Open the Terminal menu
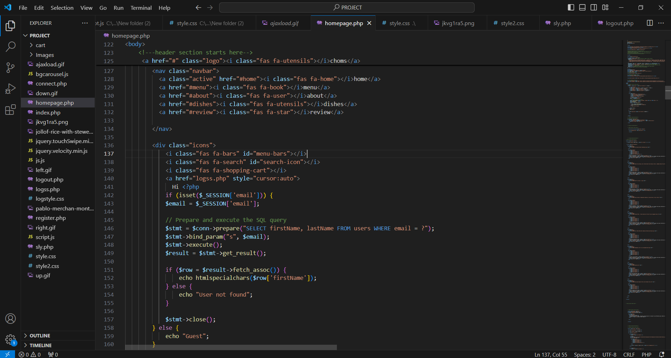 tap(141, 8)
